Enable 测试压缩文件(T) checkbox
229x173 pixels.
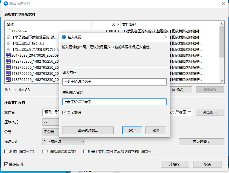click(6, 152)
